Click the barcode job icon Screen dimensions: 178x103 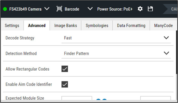(59, 9)
